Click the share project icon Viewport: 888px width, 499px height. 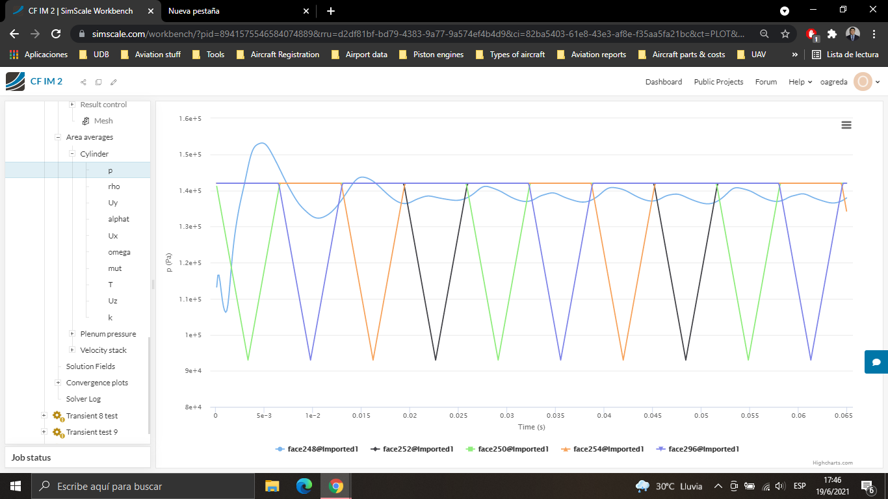point(83,82)
